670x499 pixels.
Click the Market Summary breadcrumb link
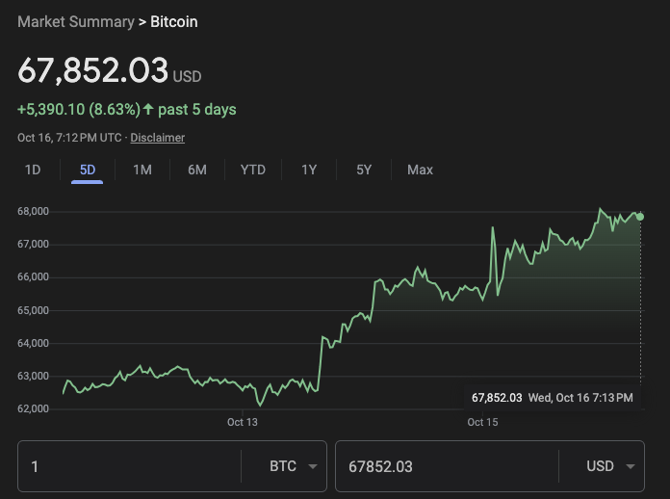point(77,21)
